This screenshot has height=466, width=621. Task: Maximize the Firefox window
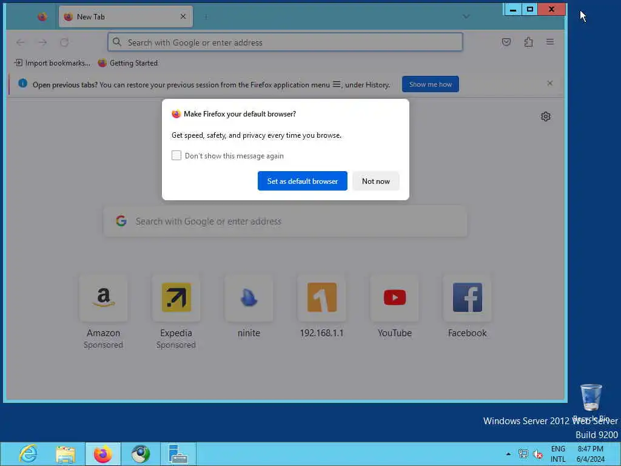[x=530, y=9]
